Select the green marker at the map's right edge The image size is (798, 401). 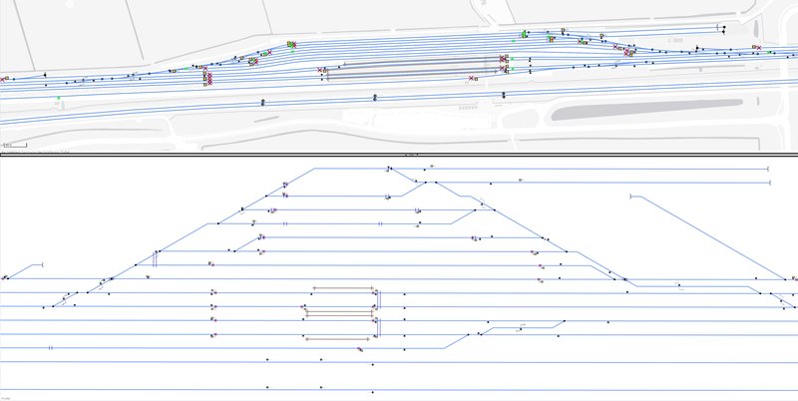(769, 52)
